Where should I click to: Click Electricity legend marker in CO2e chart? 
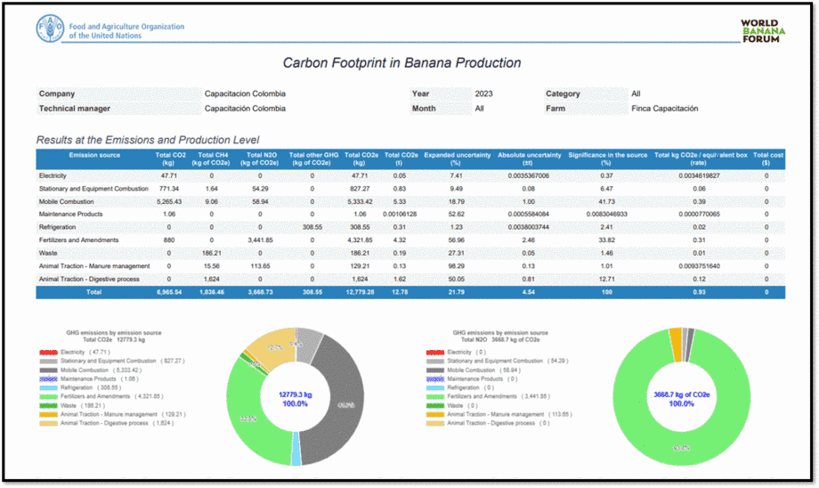coord(46,353)
